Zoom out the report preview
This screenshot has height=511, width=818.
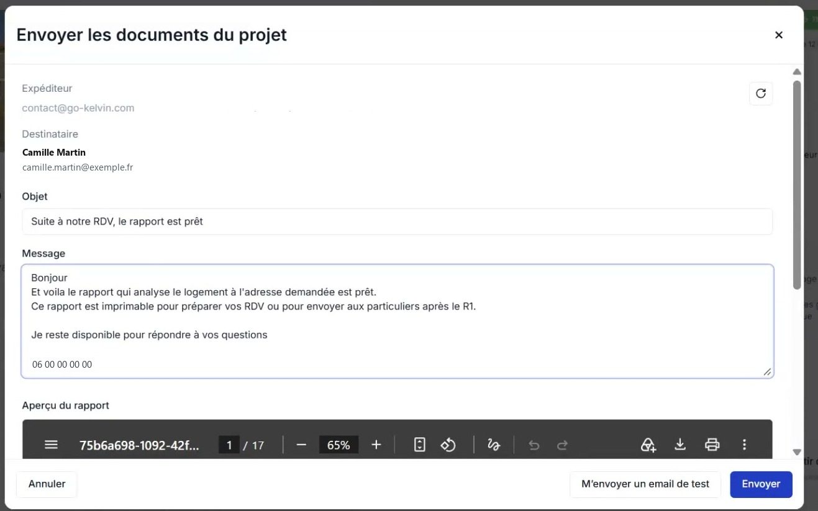click(301, 445)
